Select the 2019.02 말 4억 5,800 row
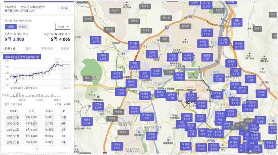Screen dimensions: 278x155 tap(37, 136)
